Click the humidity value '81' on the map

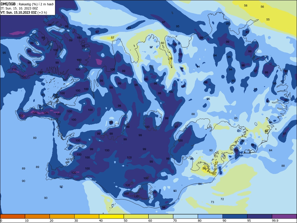(x=239, y=131)
